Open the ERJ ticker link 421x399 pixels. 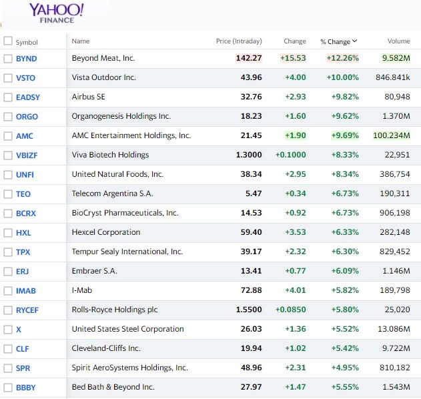[x=22, y=271]
